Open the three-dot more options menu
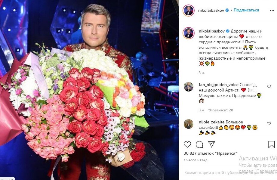Image resolution: width=277 pixels, height=180 pixels. coord(272,11)
